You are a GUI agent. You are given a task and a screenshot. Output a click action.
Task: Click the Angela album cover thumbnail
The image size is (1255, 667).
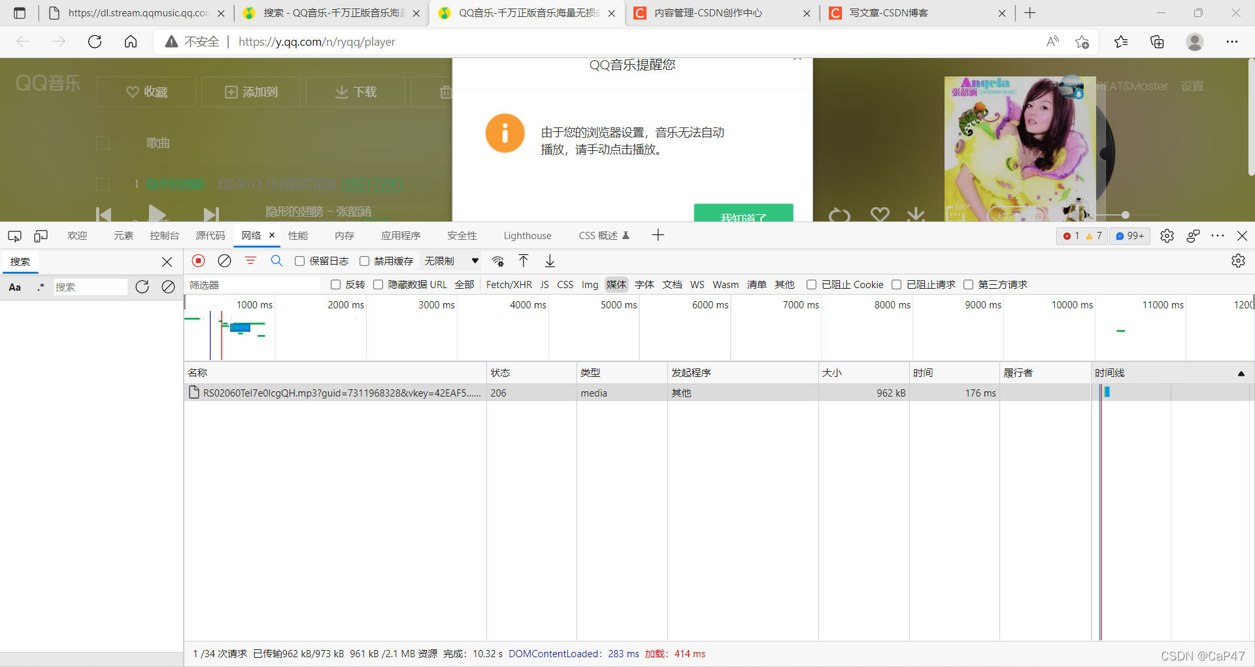(1020, 148)
